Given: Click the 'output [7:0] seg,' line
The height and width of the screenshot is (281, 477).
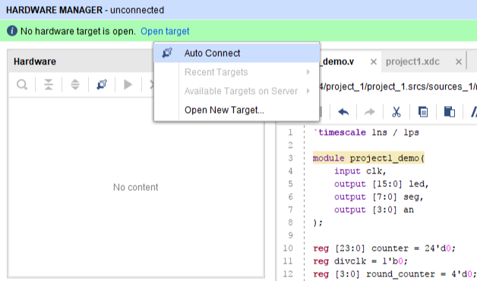Looking at the screenshot, I should coord(378,197).
